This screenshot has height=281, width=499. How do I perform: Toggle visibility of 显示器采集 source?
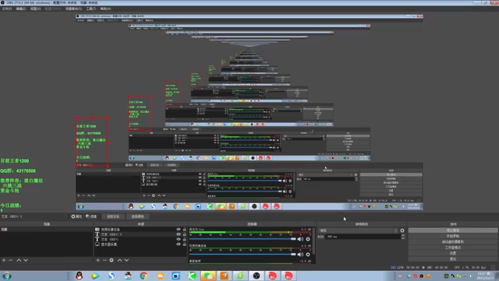click(x=178, y=244)
